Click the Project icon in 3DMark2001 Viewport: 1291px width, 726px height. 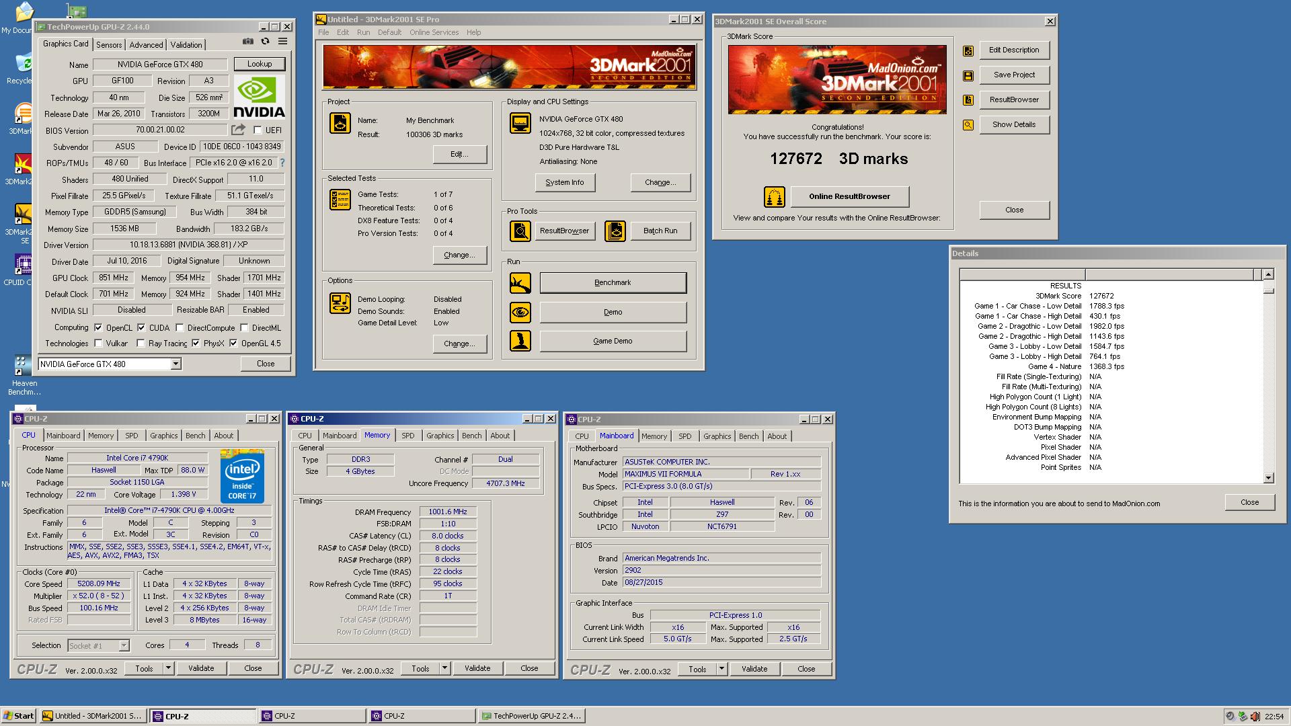340,123
